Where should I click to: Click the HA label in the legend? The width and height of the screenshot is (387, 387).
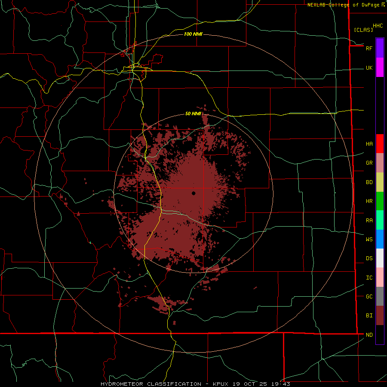tap(369, 144)
